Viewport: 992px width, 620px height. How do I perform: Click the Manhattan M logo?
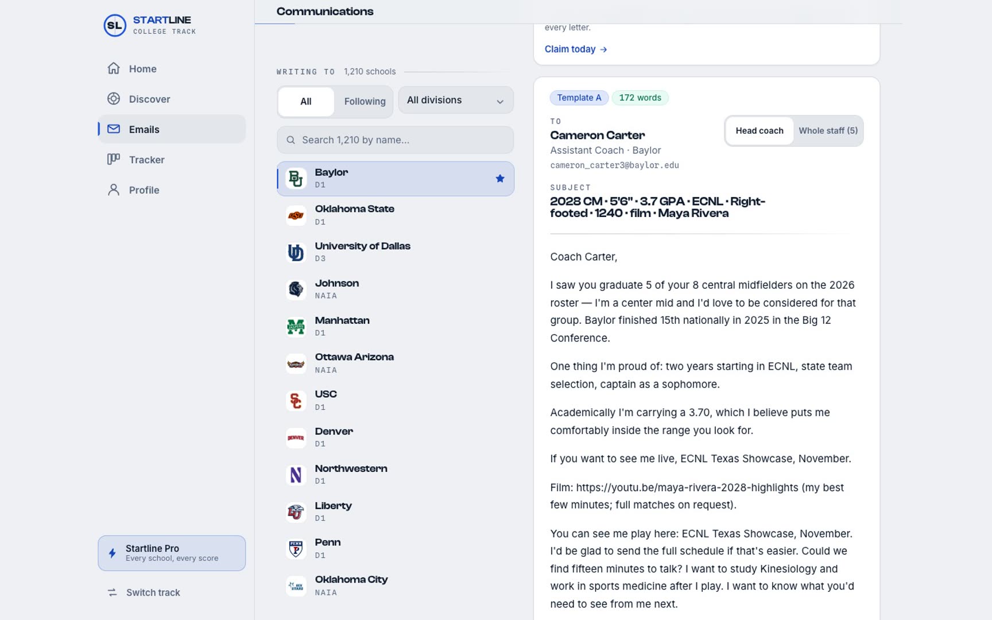[296, 327]
